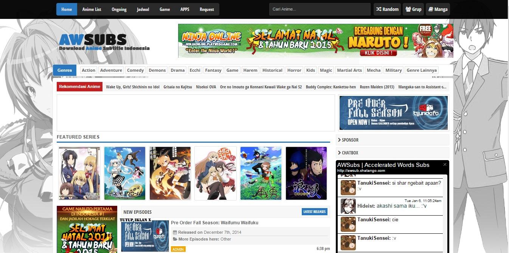Open fifth featured series thumbnail with green landscape

click(261, 173)
